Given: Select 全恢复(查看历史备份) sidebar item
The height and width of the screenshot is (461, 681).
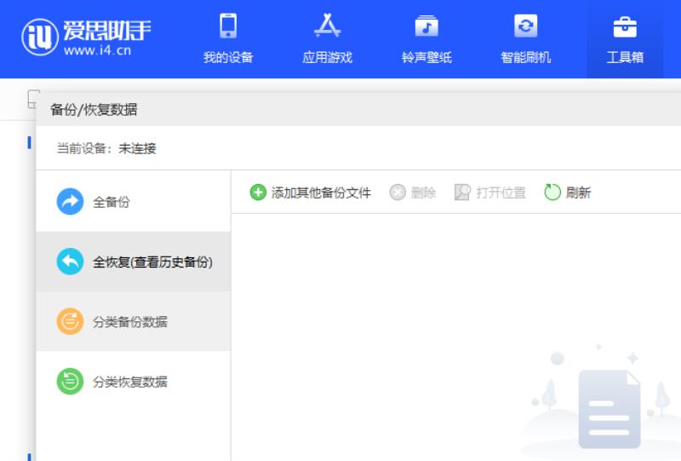Looking at the screenshot, I should 134,262.
